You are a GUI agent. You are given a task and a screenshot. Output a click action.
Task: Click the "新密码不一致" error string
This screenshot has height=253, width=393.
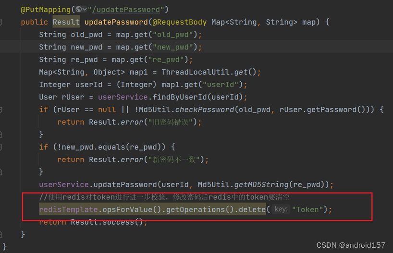(174, 160)
